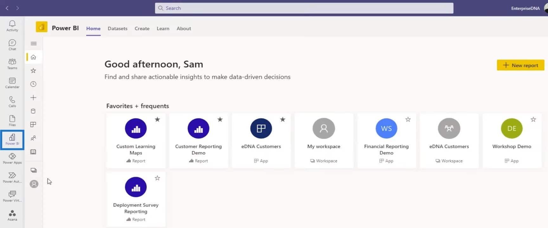Go back with the back arrow
The height and width of the screenshot is (228, 548).
[x=7, y=8]
